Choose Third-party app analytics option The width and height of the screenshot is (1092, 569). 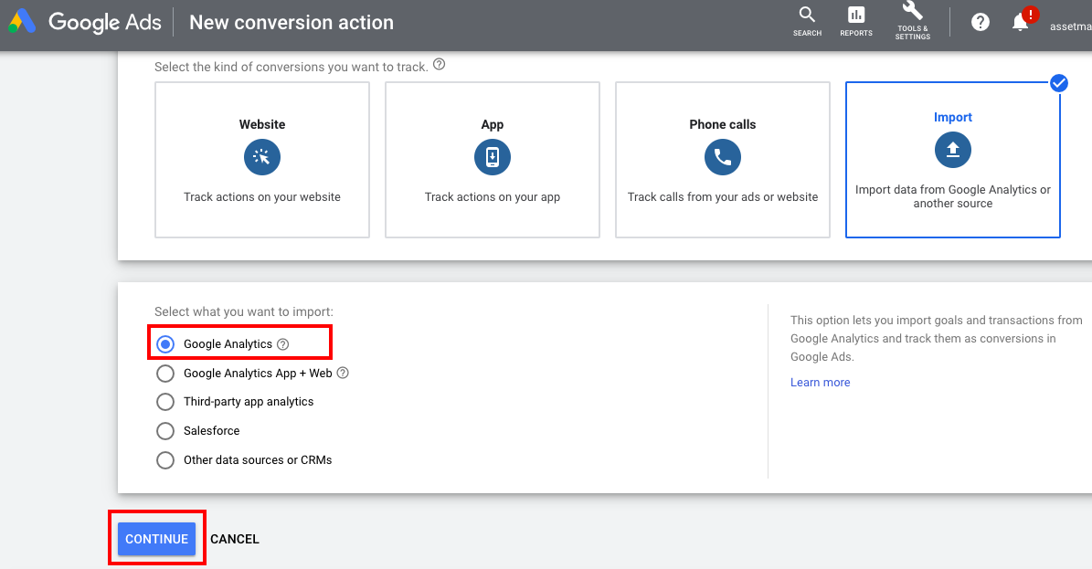pyautogui.click(x=165, y=402)
